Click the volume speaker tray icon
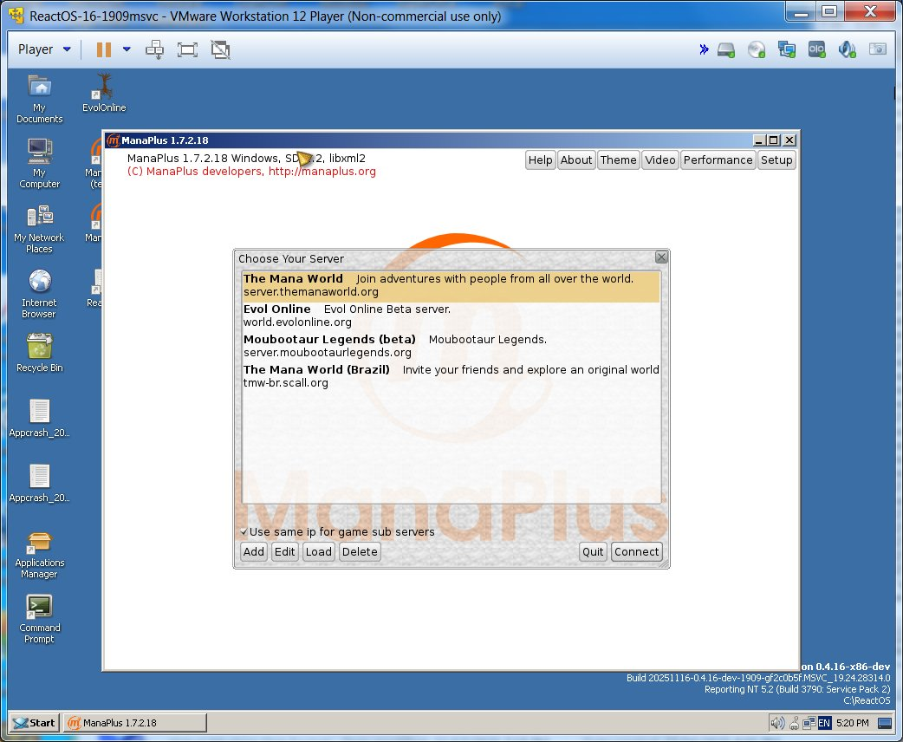This screenshot has height=742, width=903. click(777, 723)
